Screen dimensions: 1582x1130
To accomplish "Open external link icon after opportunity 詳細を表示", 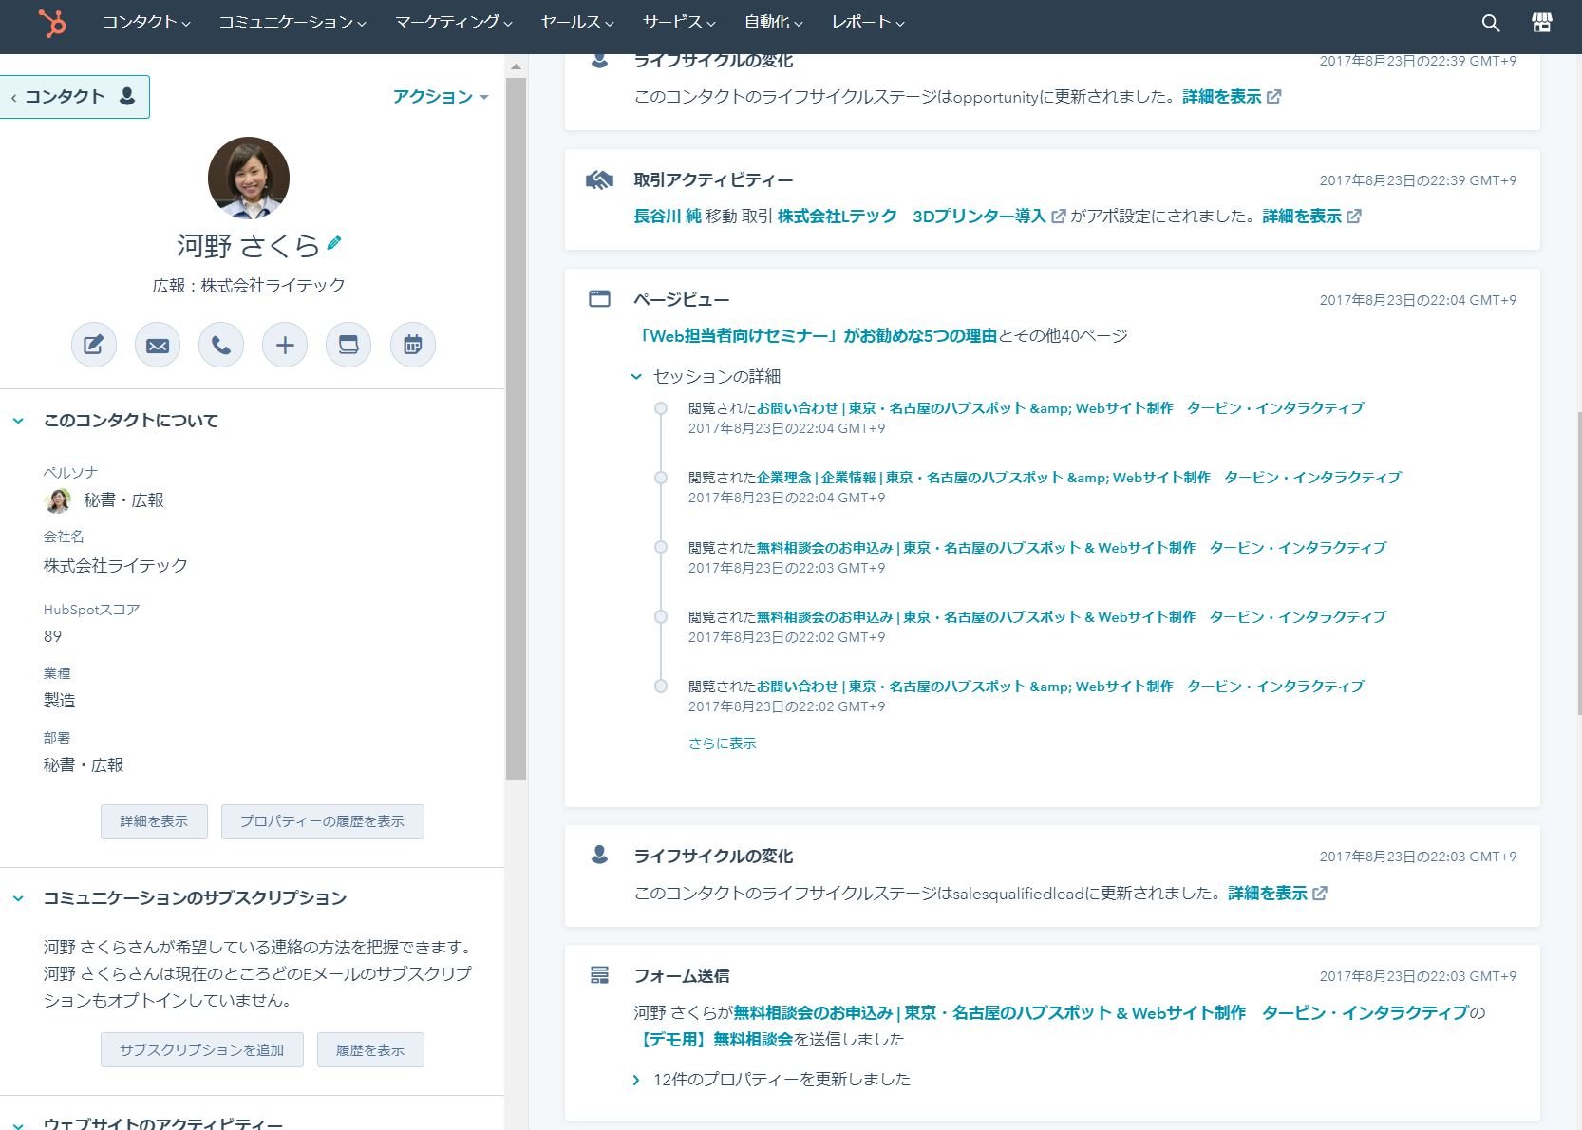I will (x=1274, y=96).
